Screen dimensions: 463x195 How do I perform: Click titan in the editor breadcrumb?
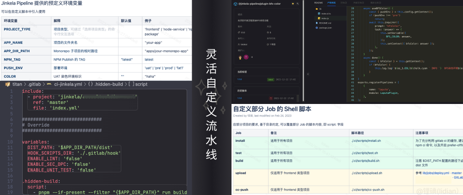17,84
